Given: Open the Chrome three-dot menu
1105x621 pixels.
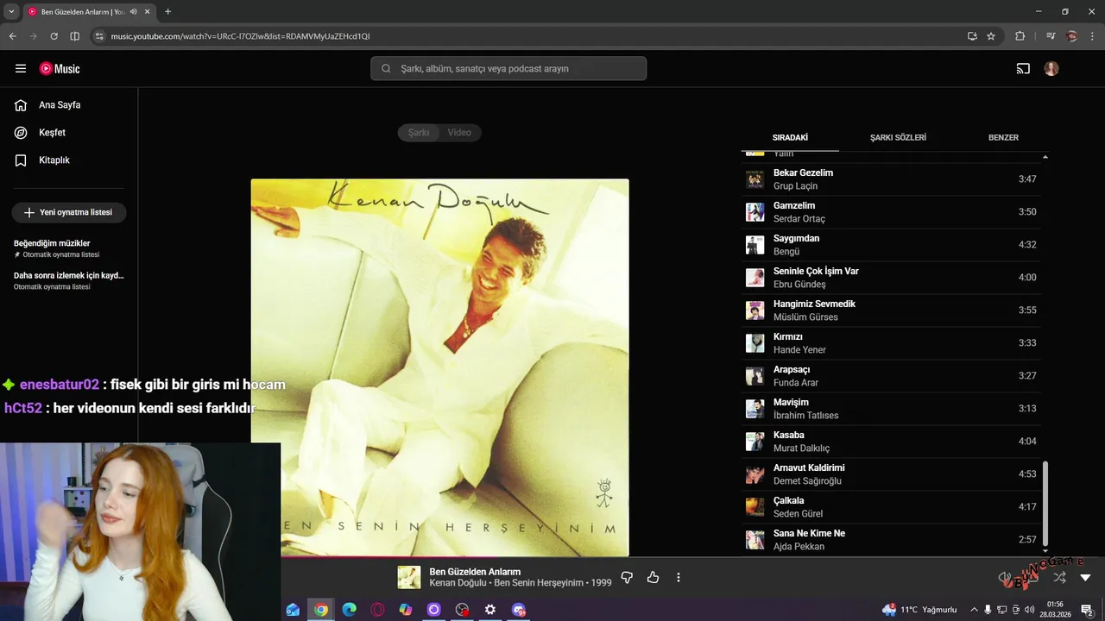Looking at the screenshot, I should 1092,36.
